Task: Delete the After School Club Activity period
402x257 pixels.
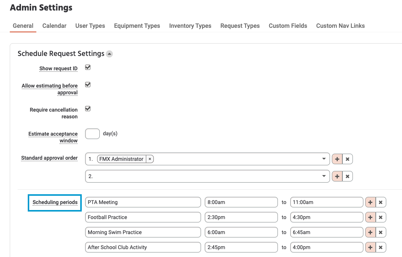Action: coord(381,247)
